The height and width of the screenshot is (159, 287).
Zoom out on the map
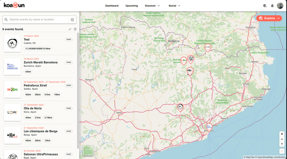coord(282,139)
